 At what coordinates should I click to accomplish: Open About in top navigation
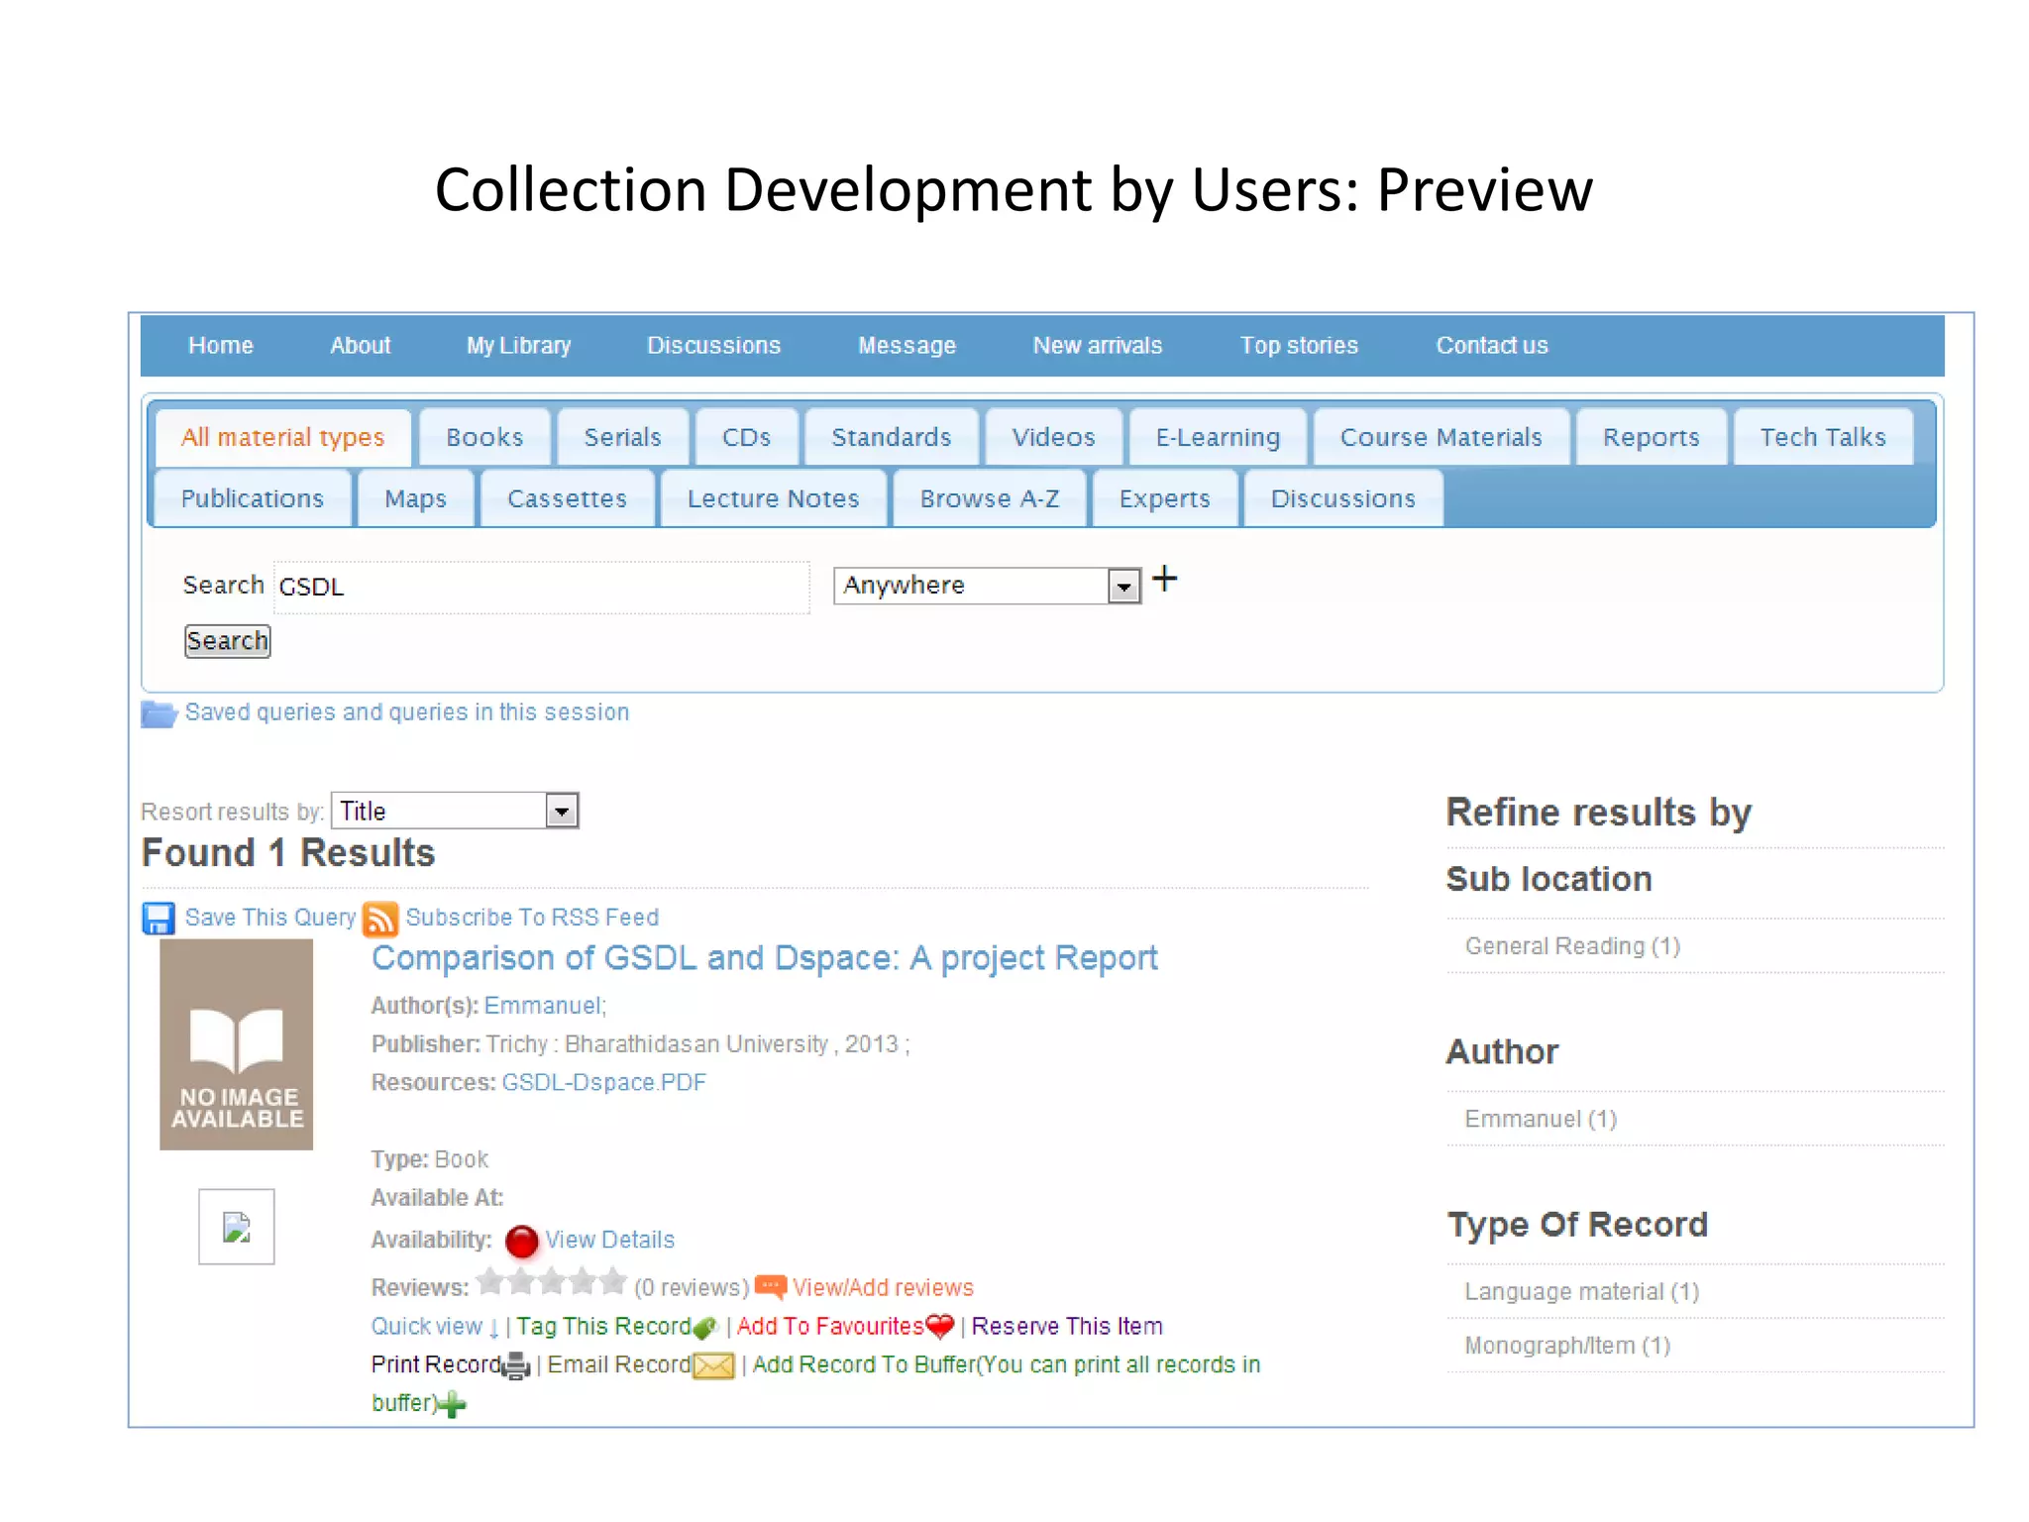tap(361, 346)
